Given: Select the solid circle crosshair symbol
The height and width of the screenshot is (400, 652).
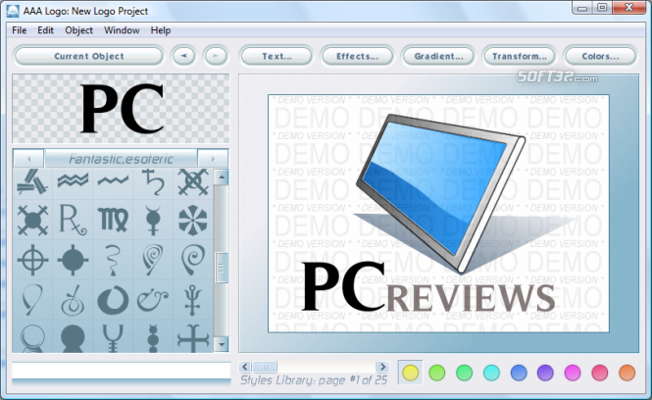Looking at the screenshot, I should point(73,260).
